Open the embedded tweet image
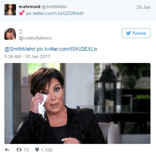Screen dimensions: 156x155 [77, 103]
